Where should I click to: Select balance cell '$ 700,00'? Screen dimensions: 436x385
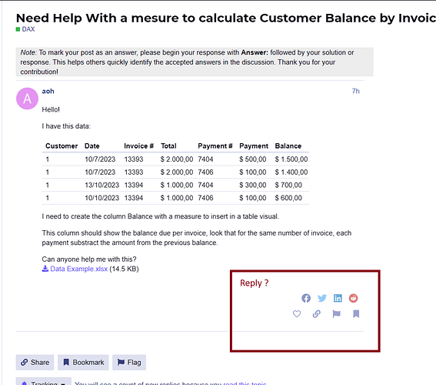click(x=288, y=185)
